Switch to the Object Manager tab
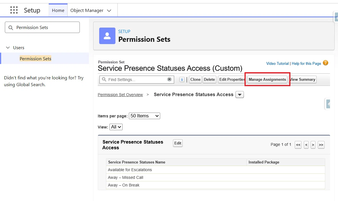 click(x=87, y=10)
